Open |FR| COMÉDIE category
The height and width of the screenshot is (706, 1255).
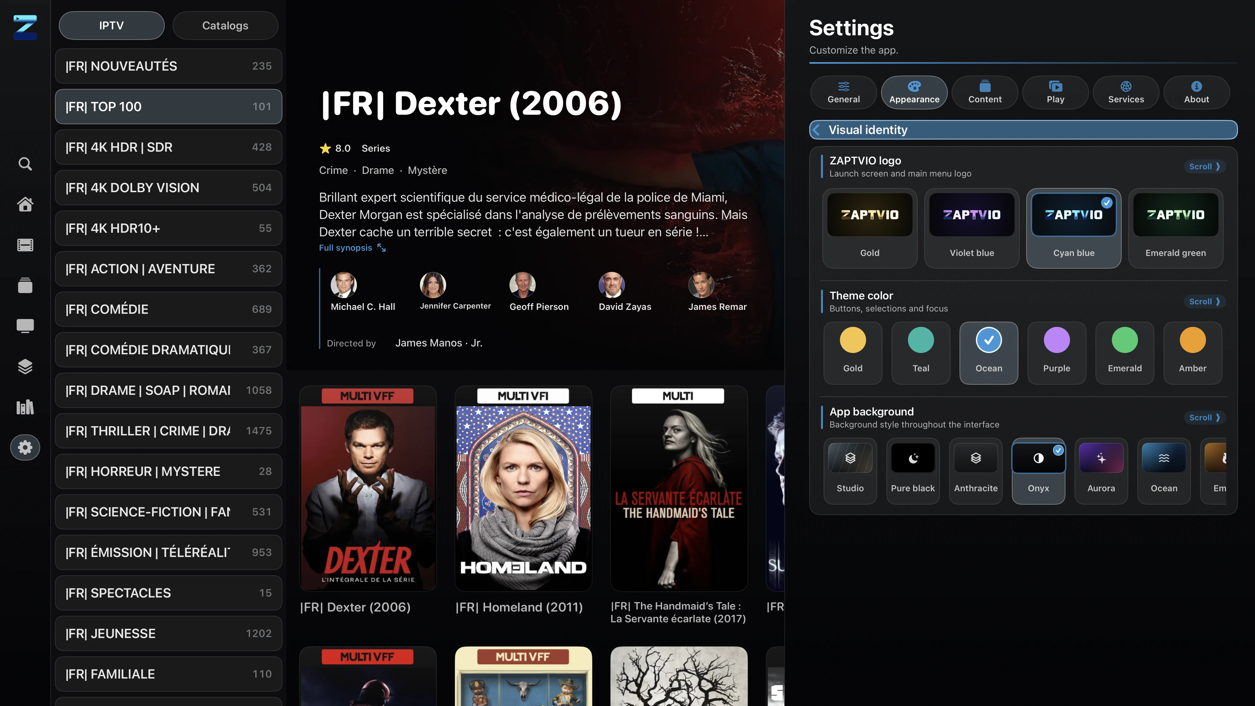[169, 309]
